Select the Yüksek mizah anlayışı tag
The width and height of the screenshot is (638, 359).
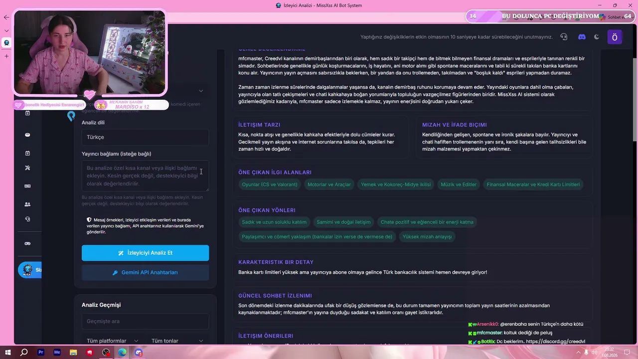[427, 237]
